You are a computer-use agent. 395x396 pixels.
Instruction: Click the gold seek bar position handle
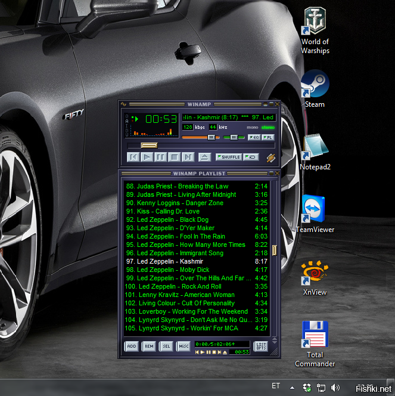click(x=150, y=145)
